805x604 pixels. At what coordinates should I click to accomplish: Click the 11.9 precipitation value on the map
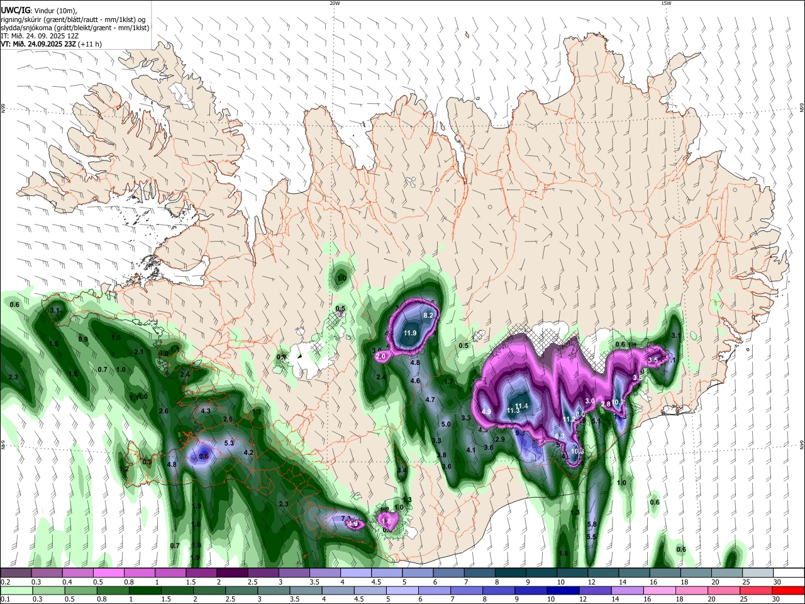(x=410, y=333)
